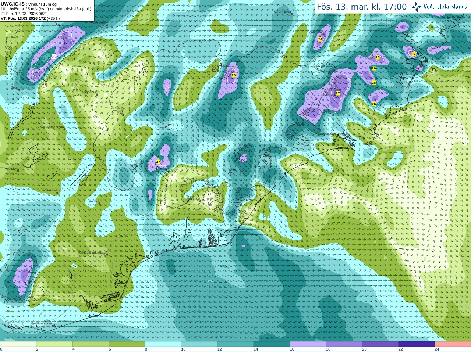Select the forecast time Fös. 13. mar. kl. 17:00
This screenshot has width=471, height=352.
coord(362,7)
